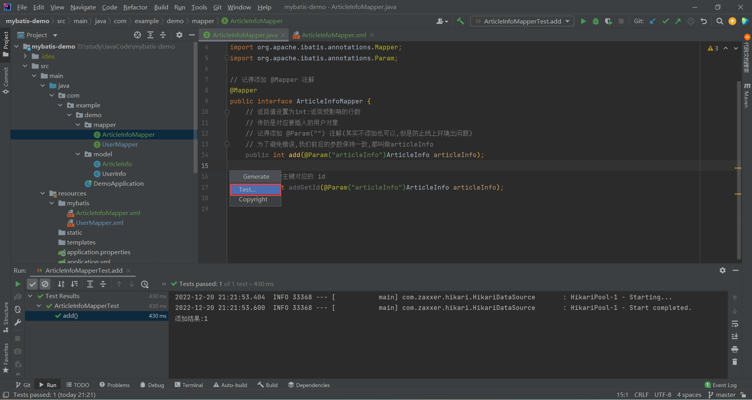752x400 pixels.
Task: Open the Dependencies tool window
Action: pos(309,385)
